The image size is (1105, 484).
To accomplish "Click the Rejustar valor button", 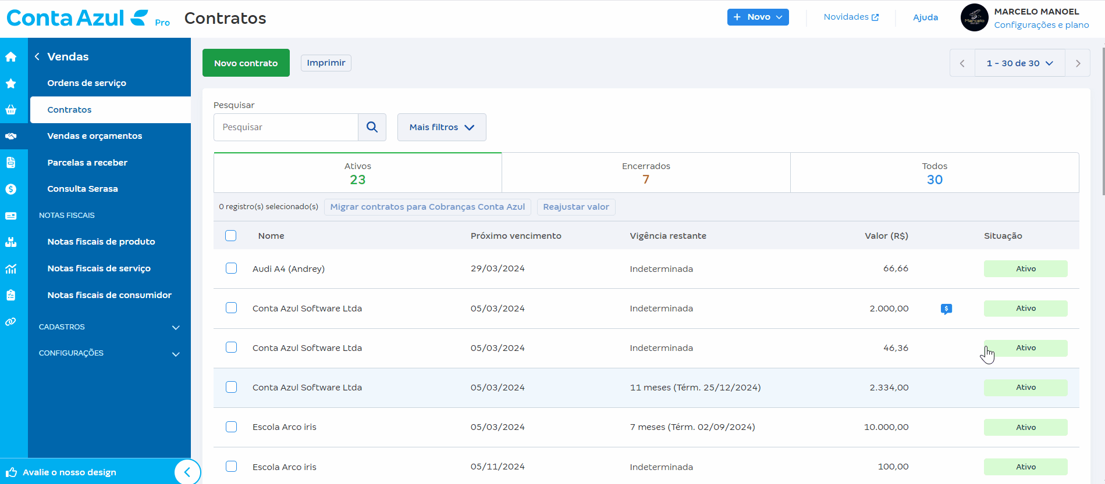I will pos(576,207).
